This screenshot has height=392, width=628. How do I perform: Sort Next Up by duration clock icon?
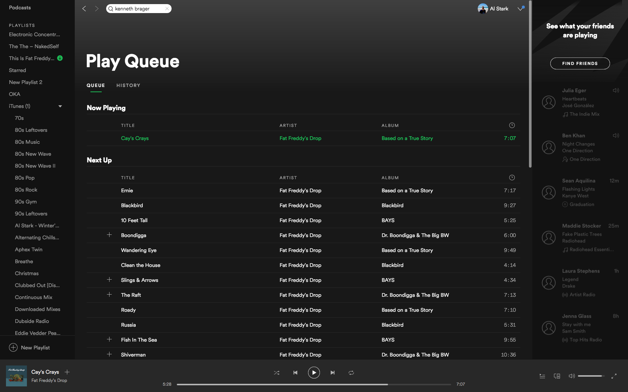pos(512,178)
